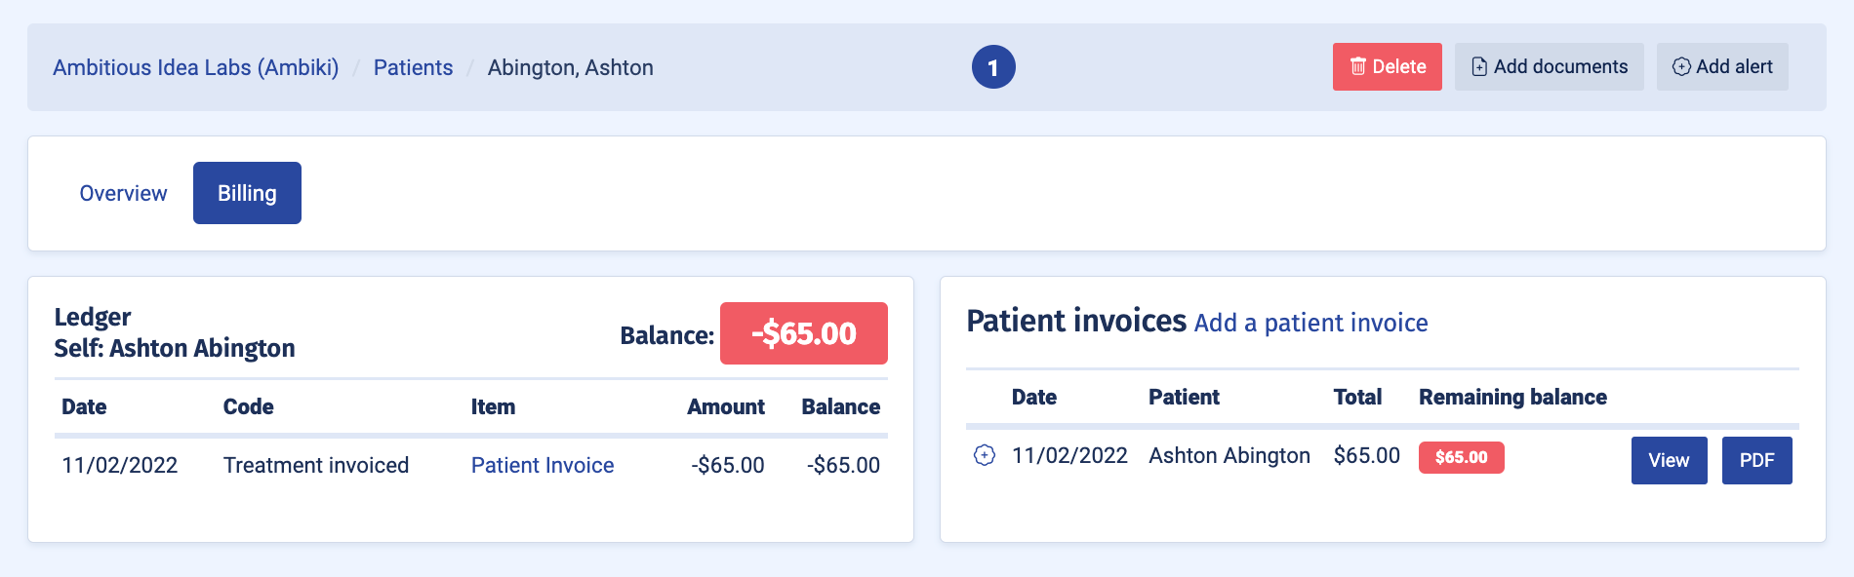Click the blue circled number 1 badge
The width and height of the screenshot is (1854, 577).
(993, 67)
